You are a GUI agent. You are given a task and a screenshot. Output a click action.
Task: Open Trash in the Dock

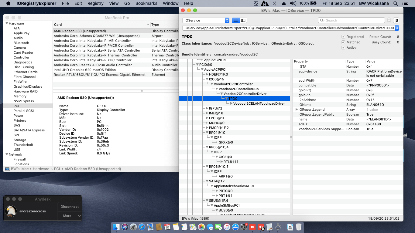299,227
